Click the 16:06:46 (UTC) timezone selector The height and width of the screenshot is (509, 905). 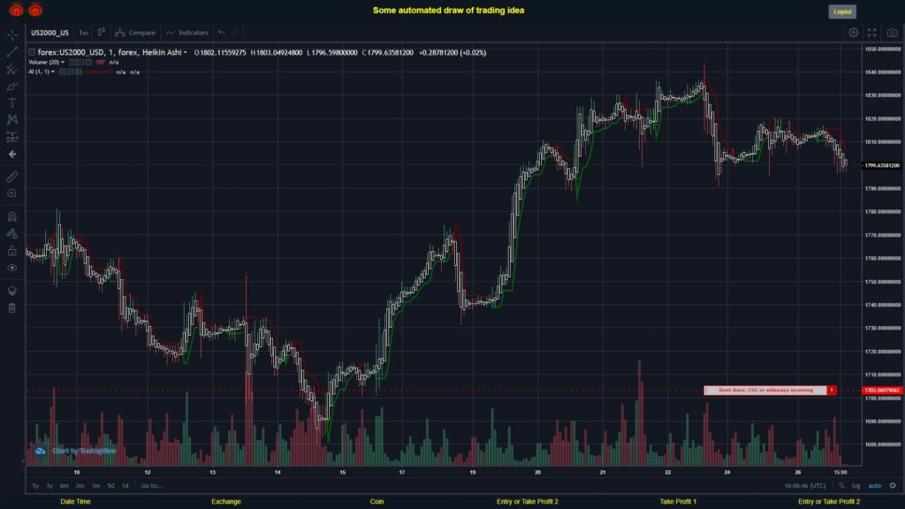click(x=804, y=486)
